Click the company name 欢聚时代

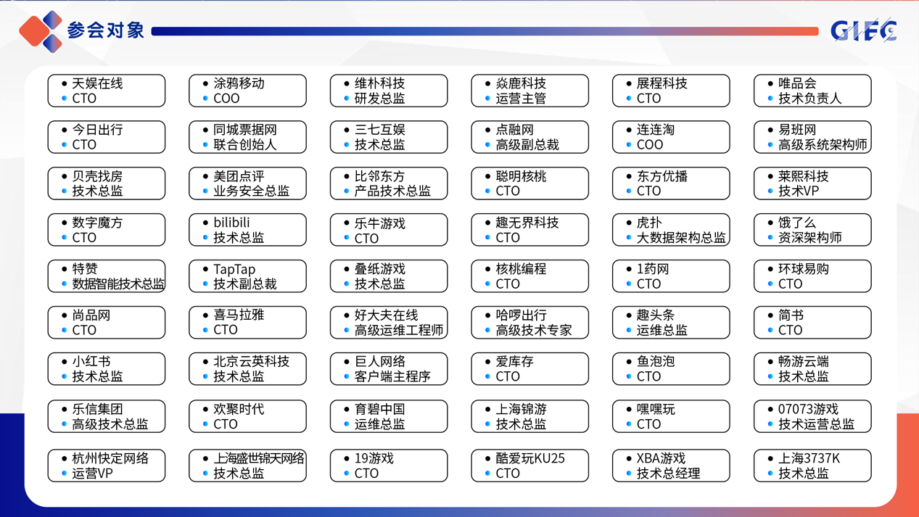pyautogui.click(x=239, y=410)
